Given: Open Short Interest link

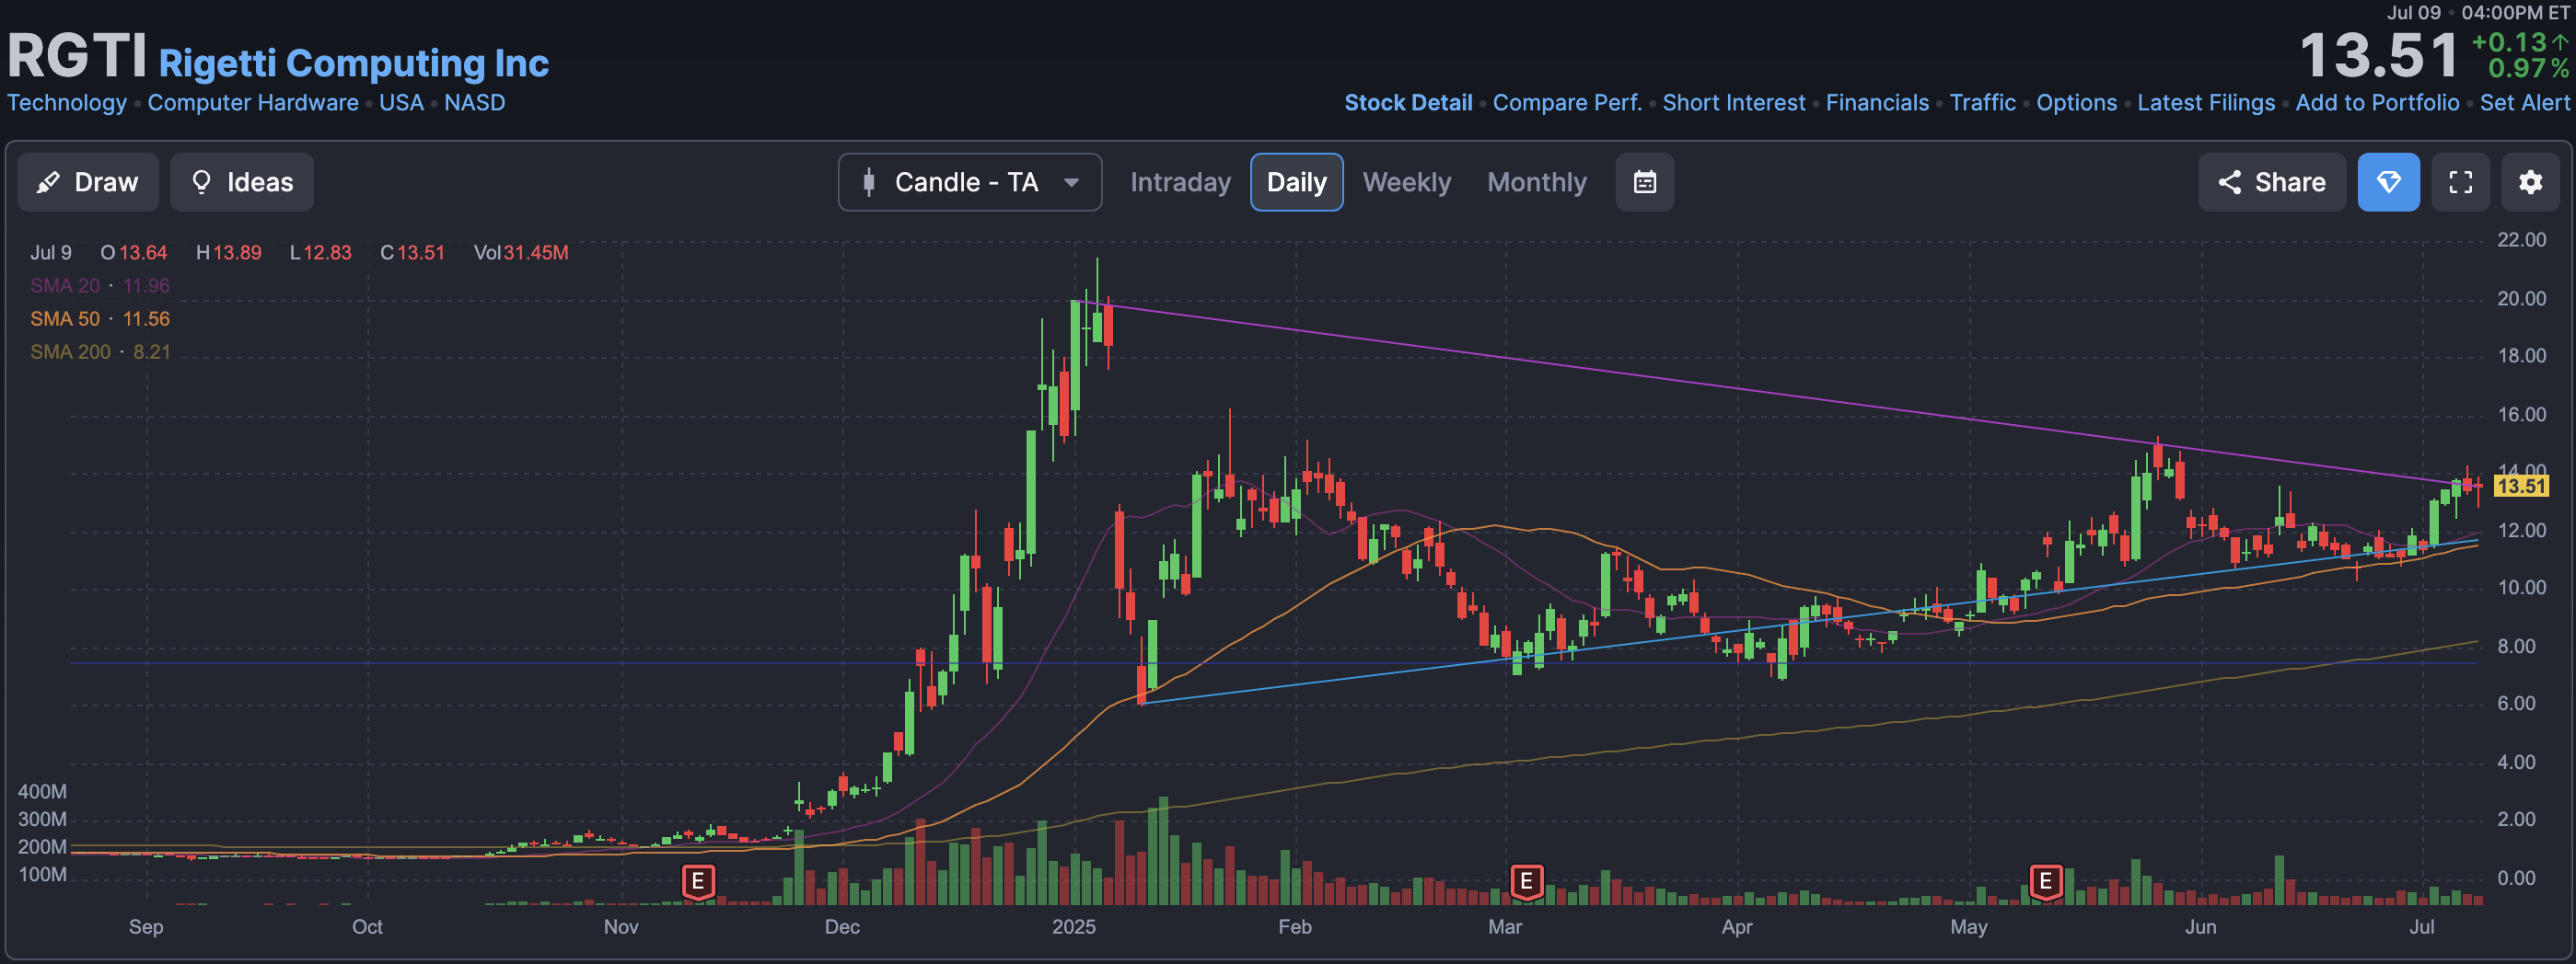Looking at the screenshot, I should tap(1734, 103).
